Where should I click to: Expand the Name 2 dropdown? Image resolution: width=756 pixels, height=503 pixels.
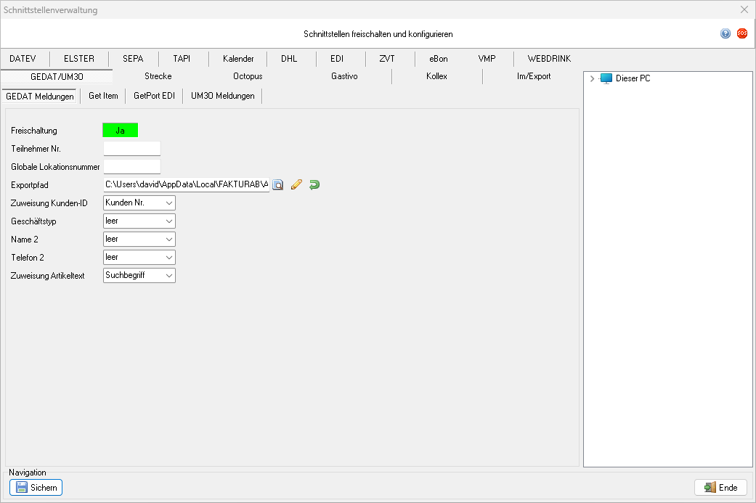(139, 239)
